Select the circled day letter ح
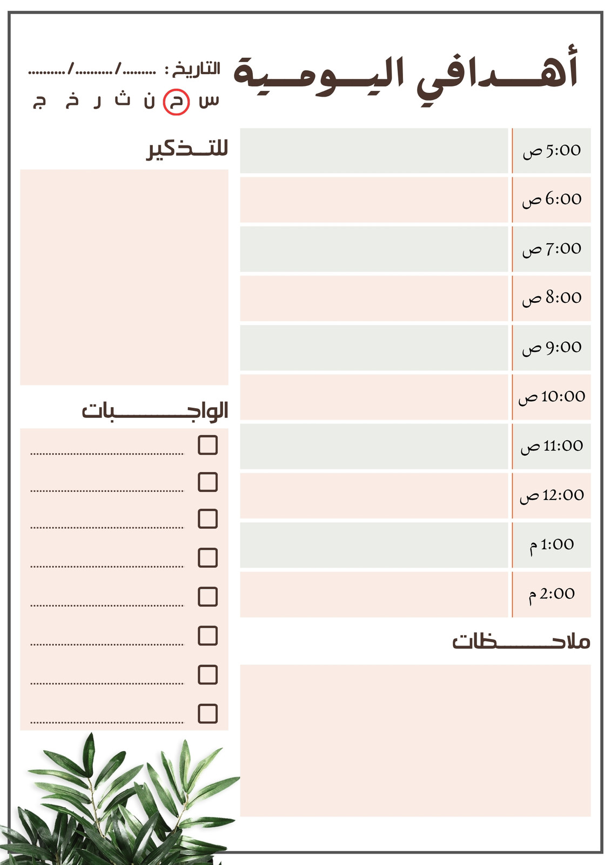Image resolution: width=611 pixels, height=865 pixels. coord(176,102)
